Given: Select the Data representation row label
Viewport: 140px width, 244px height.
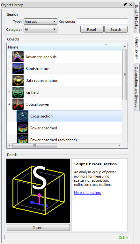Looking at the screenshot, I should pyautogui.click(x=42, y=81).
